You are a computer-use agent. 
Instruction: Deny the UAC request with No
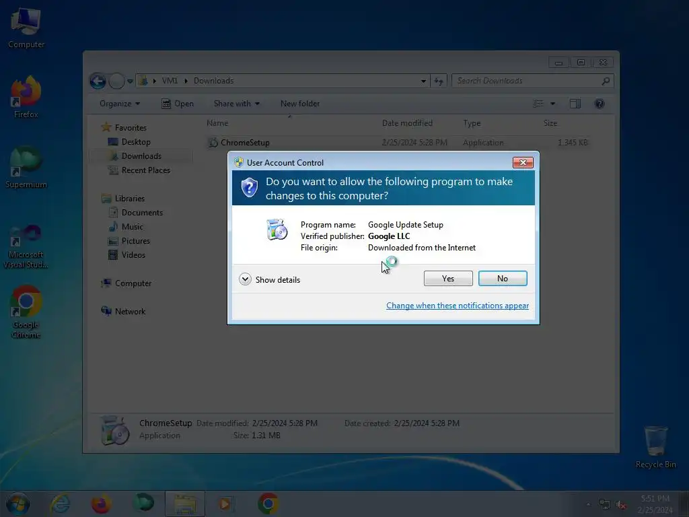pyautogui.click(x=502, y=278)
